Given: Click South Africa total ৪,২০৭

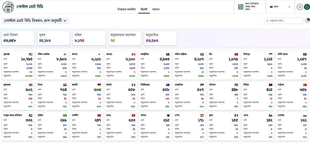Looking at the screenshot, I should (x=199, y=59).
